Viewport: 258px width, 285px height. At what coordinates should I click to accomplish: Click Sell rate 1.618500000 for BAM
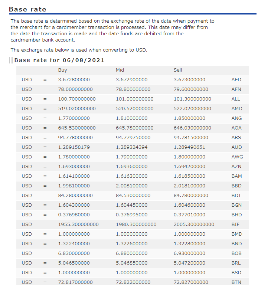click(x=189, y=176)
